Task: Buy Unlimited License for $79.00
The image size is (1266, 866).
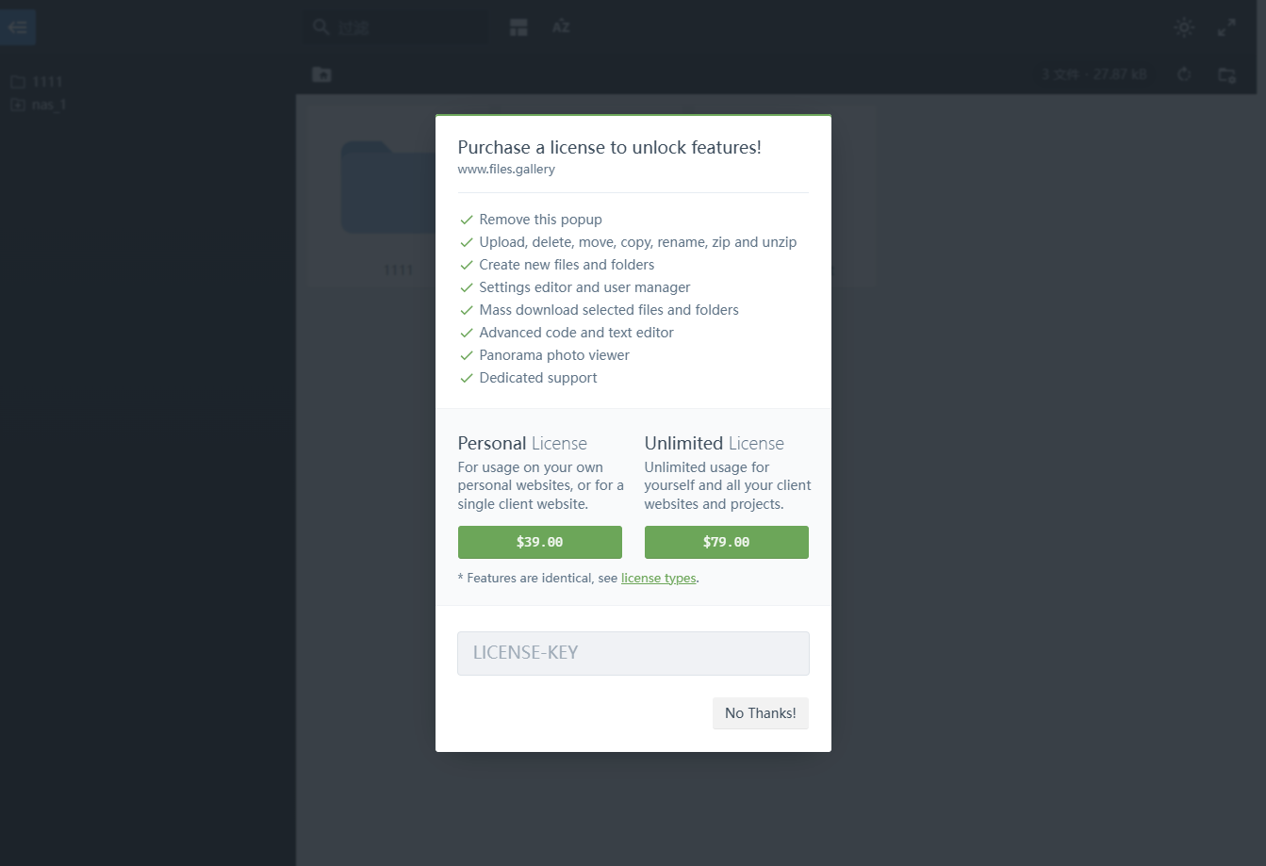Action: click(x=726, y=542)
